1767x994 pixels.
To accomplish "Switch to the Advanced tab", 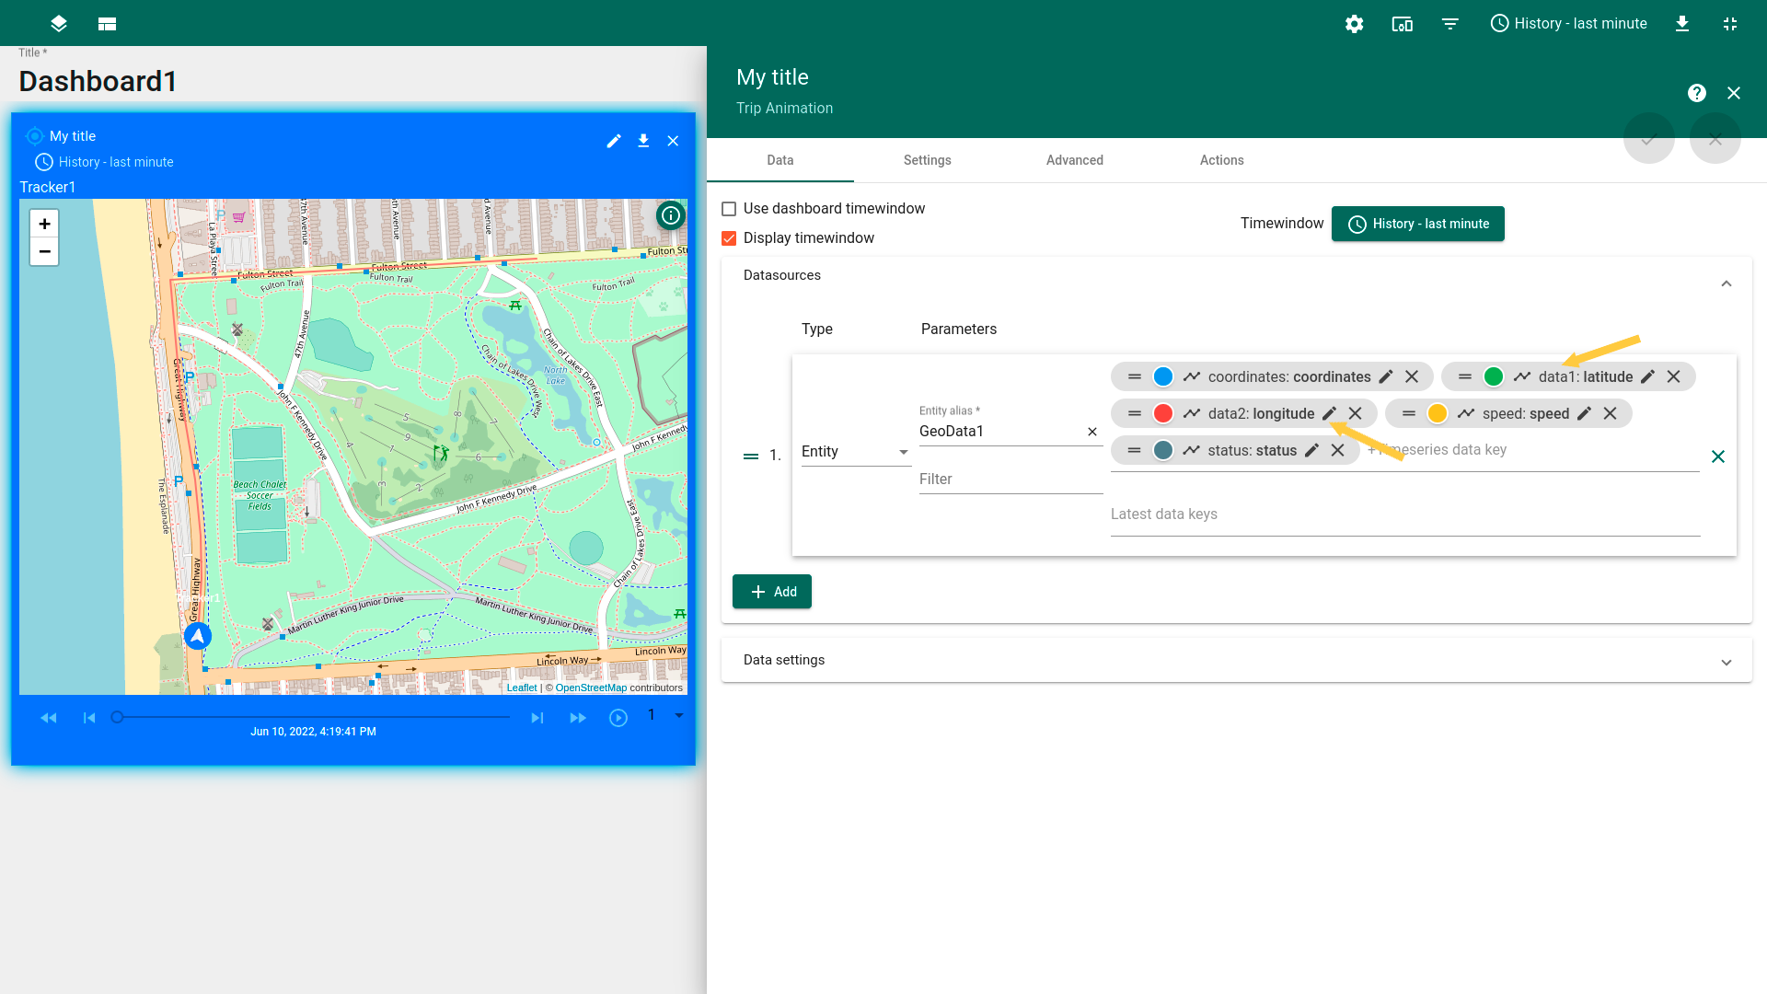I will click(x=1074, y=160).
